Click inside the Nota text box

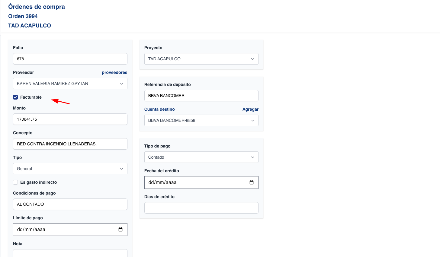(x=70, y=253)
